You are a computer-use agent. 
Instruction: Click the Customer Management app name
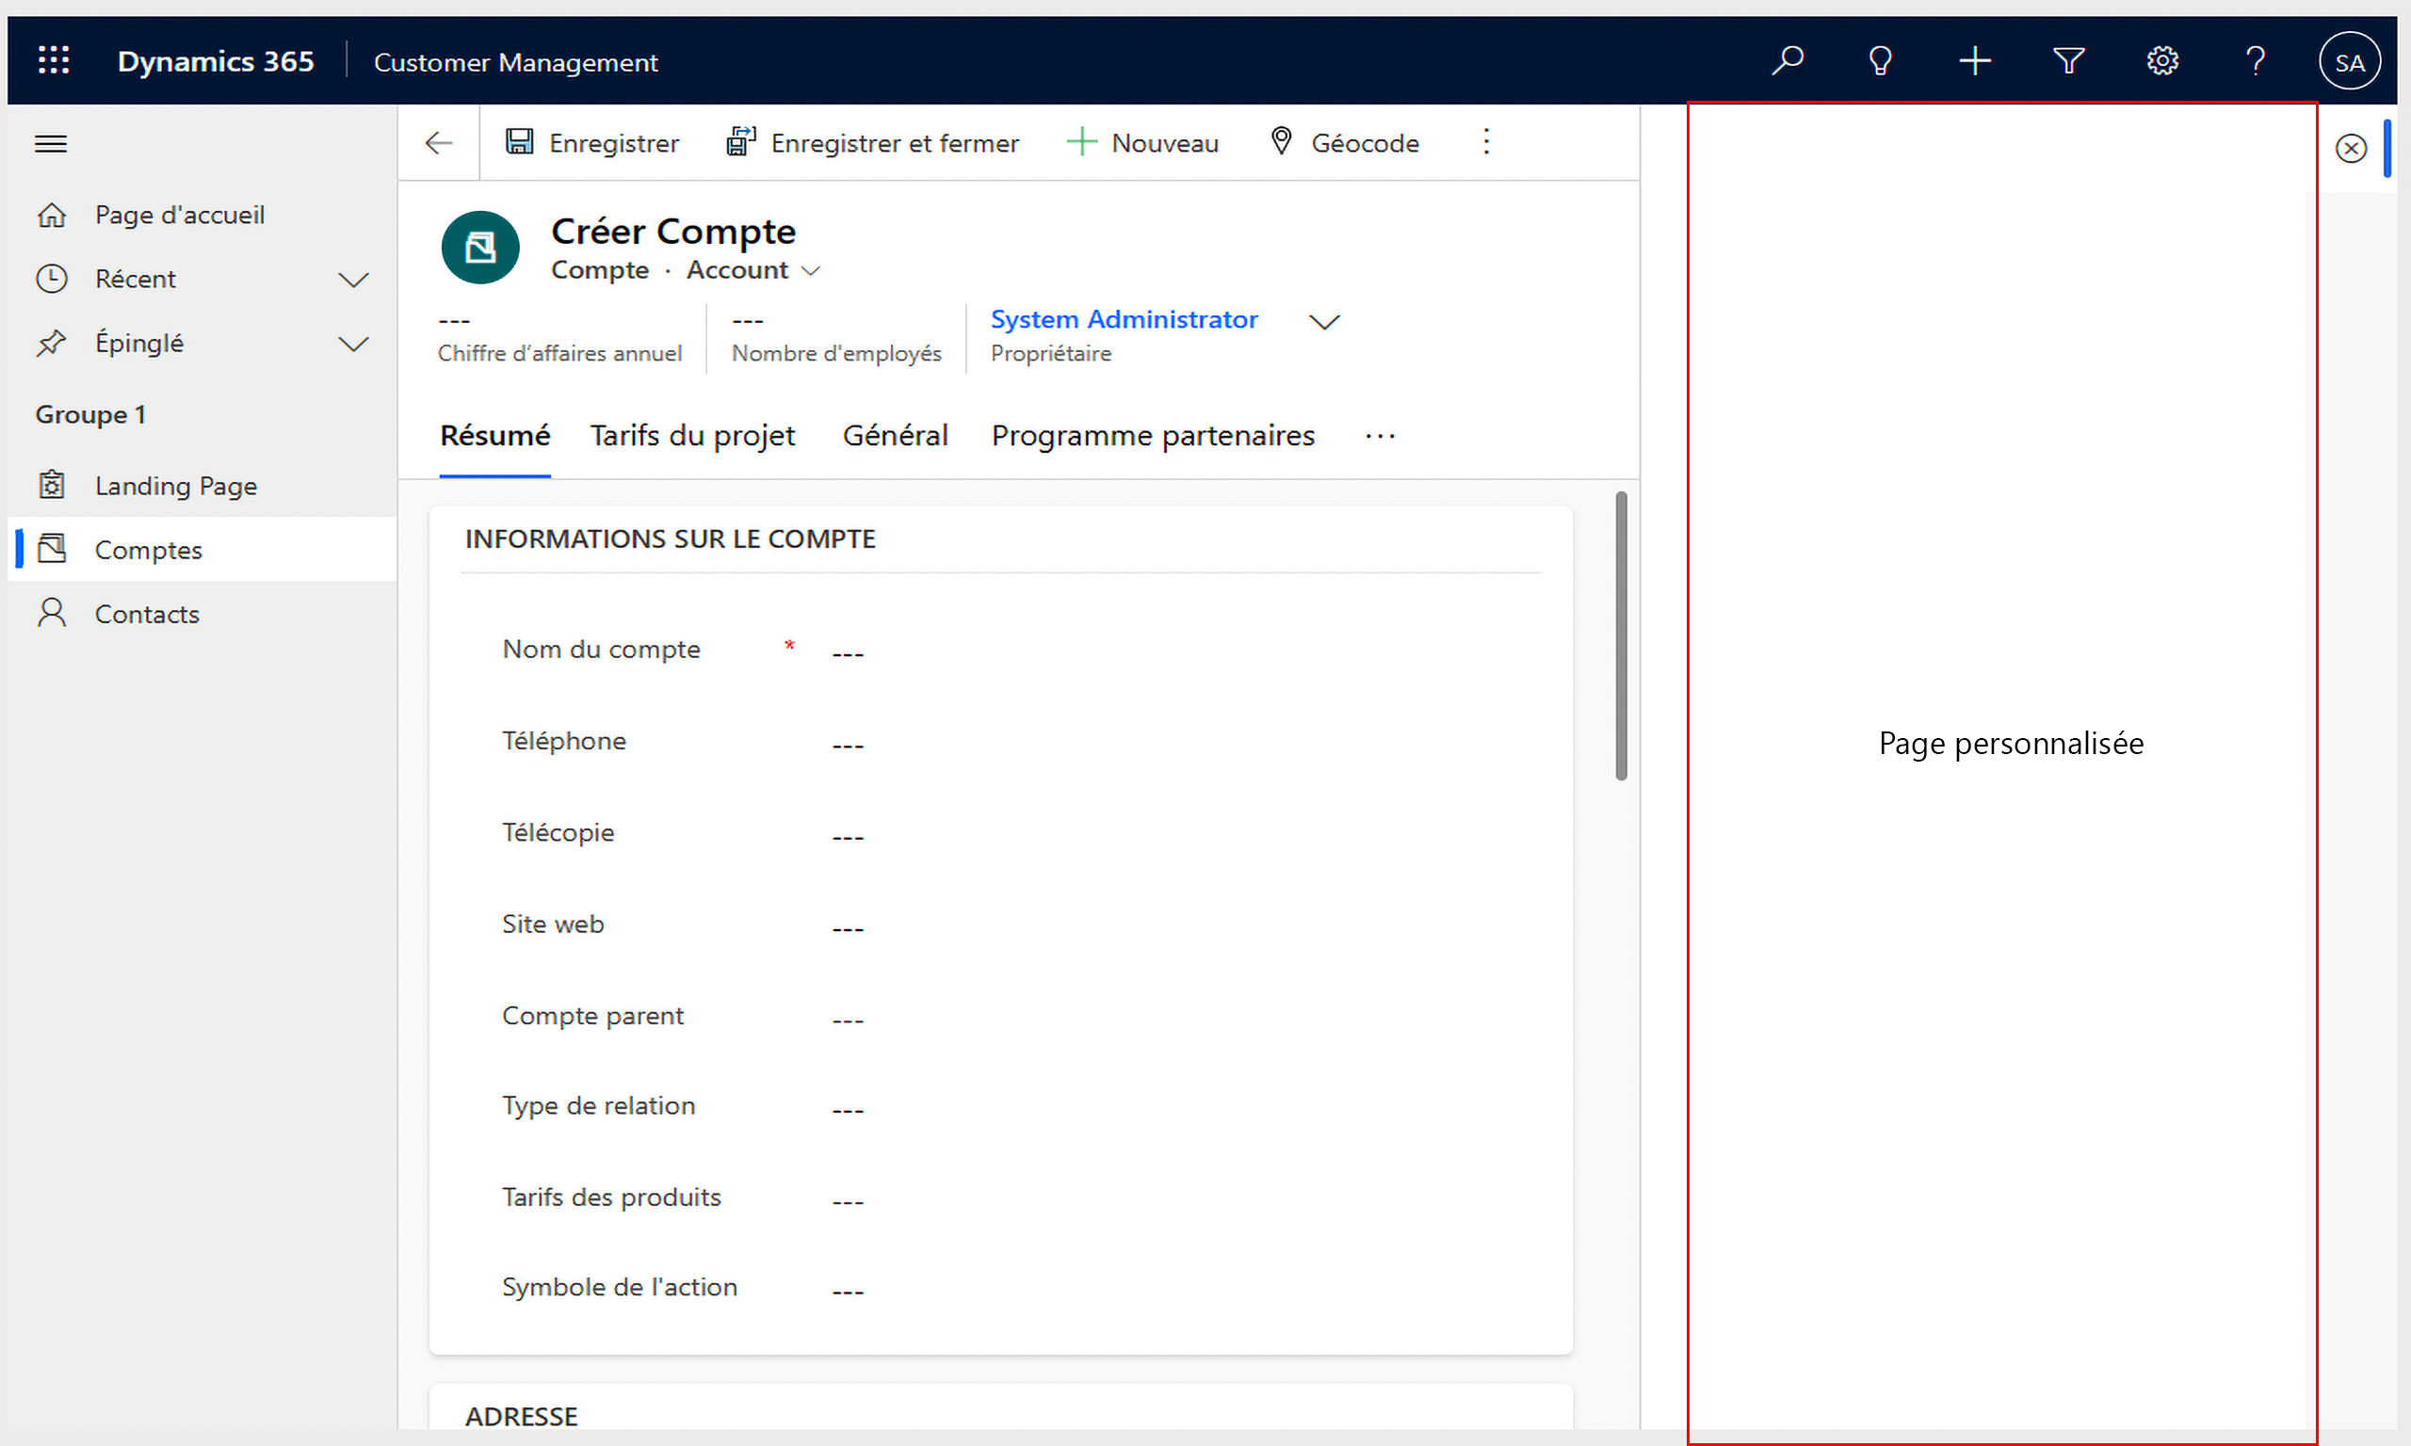click(515, 62)
